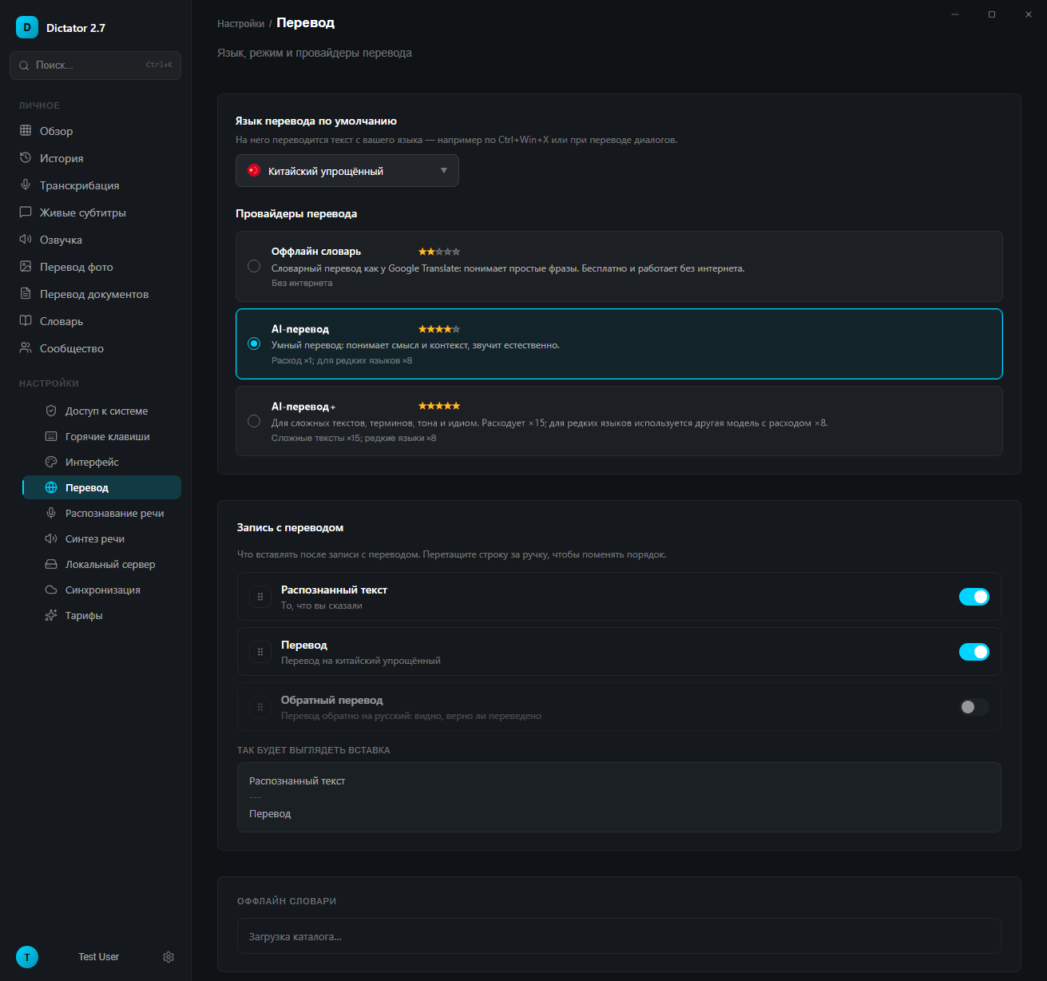
Task: Click the History clock icon
Action: [26, 157]
